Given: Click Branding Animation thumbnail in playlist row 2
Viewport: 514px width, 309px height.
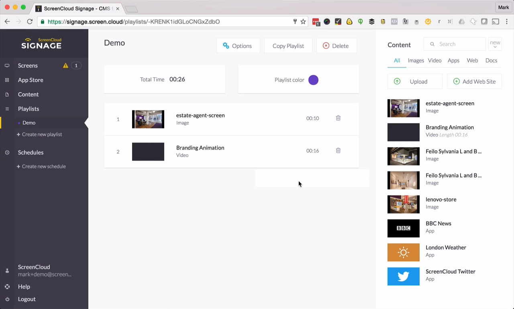Looking at the screenshot, I should coord(148,152).
